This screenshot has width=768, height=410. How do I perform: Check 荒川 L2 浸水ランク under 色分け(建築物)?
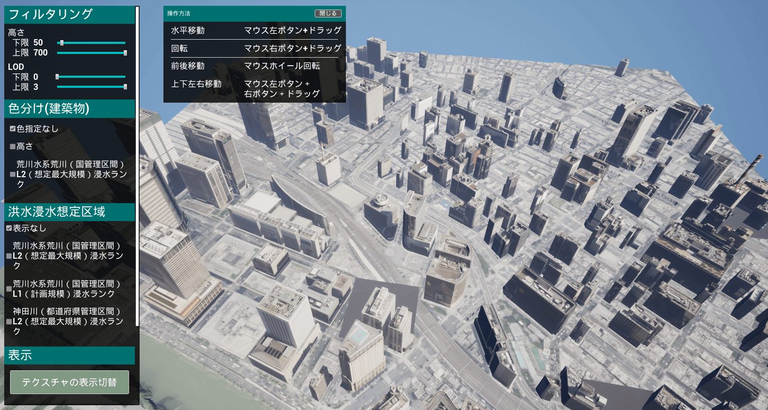coord(13,174)
